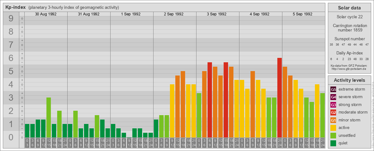Image resolution: width=374 pixels, height=151 pixels.
Task: Click the 'Kp-index' chart title
Action: coord(15,7)
